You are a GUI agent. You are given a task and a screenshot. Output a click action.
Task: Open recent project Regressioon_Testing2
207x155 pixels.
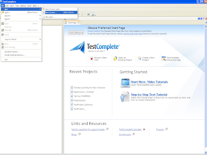click(x=83, y=92)
